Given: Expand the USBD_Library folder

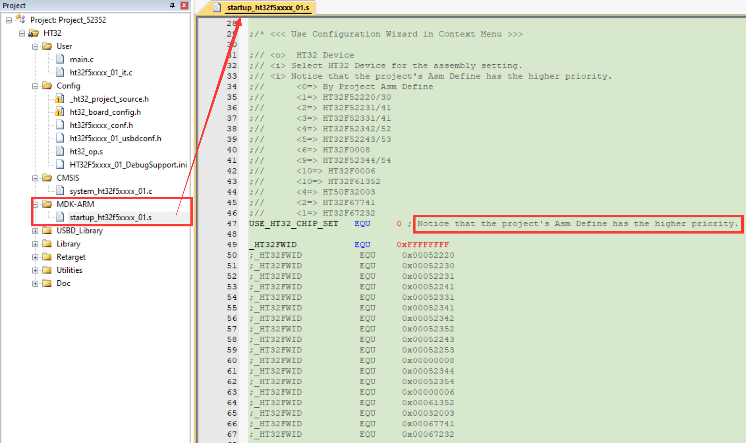Looking at the screenshot, I should point(35,231).
